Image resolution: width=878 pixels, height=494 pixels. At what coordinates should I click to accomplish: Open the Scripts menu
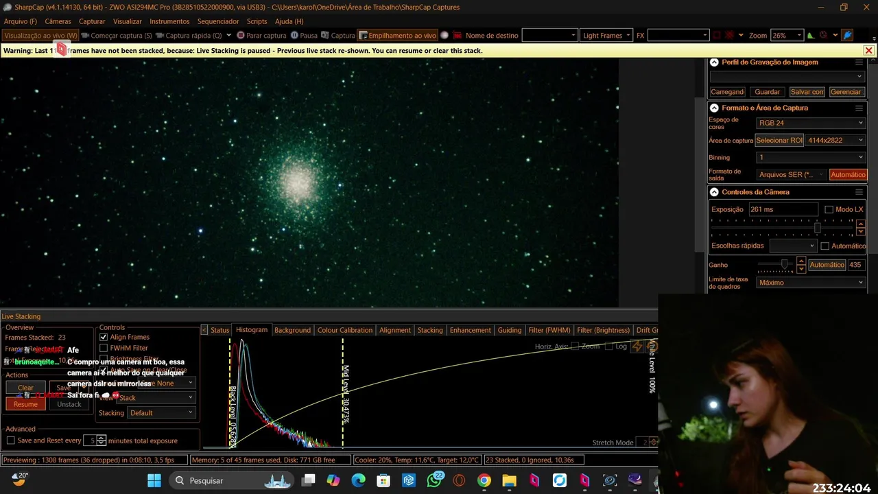[257, 21]
